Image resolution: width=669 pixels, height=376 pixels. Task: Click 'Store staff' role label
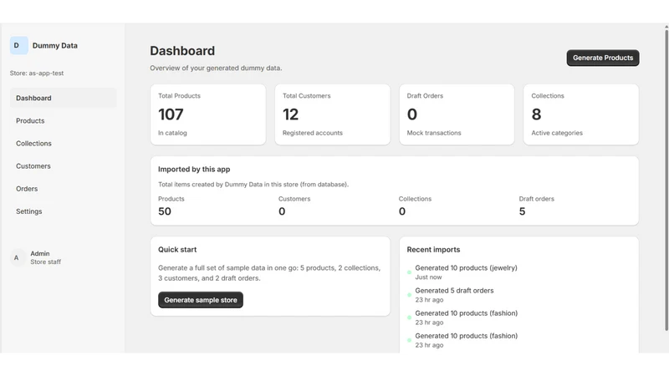click(x=46, y=262)
